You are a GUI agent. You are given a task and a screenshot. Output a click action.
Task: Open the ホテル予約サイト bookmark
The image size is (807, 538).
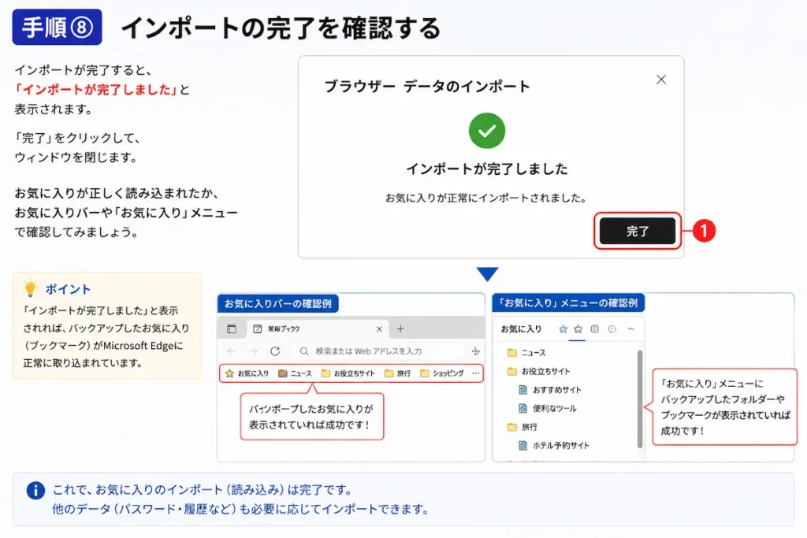tap(554, 445)
